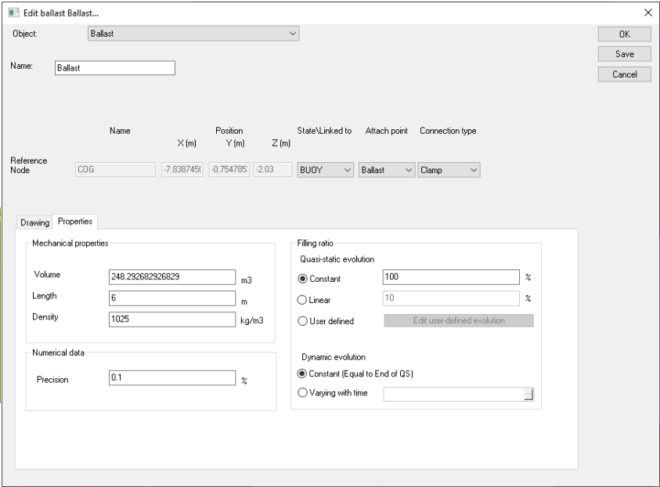The width and height of the screenshot is (660, 487).
Task: Expand the State\Linked to BUOY dropdown
Action: [325, 170]
